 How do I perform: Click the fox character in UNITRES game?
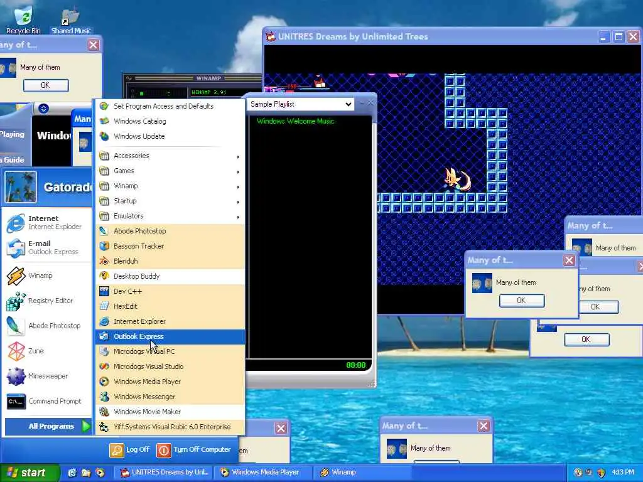coord(457,180)
